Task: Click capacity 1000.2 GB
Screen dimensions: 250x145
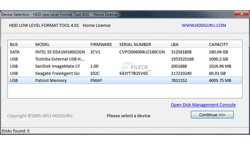Action: pyautogui.click(x=218, y=59)
